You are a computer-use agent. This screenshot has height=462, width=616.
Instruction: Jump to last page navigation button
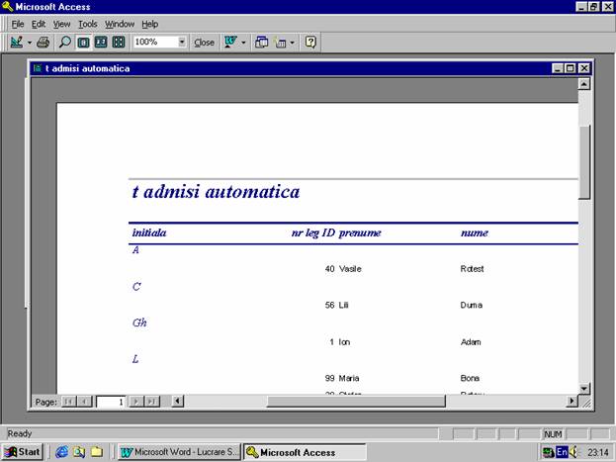pos(151,402)
